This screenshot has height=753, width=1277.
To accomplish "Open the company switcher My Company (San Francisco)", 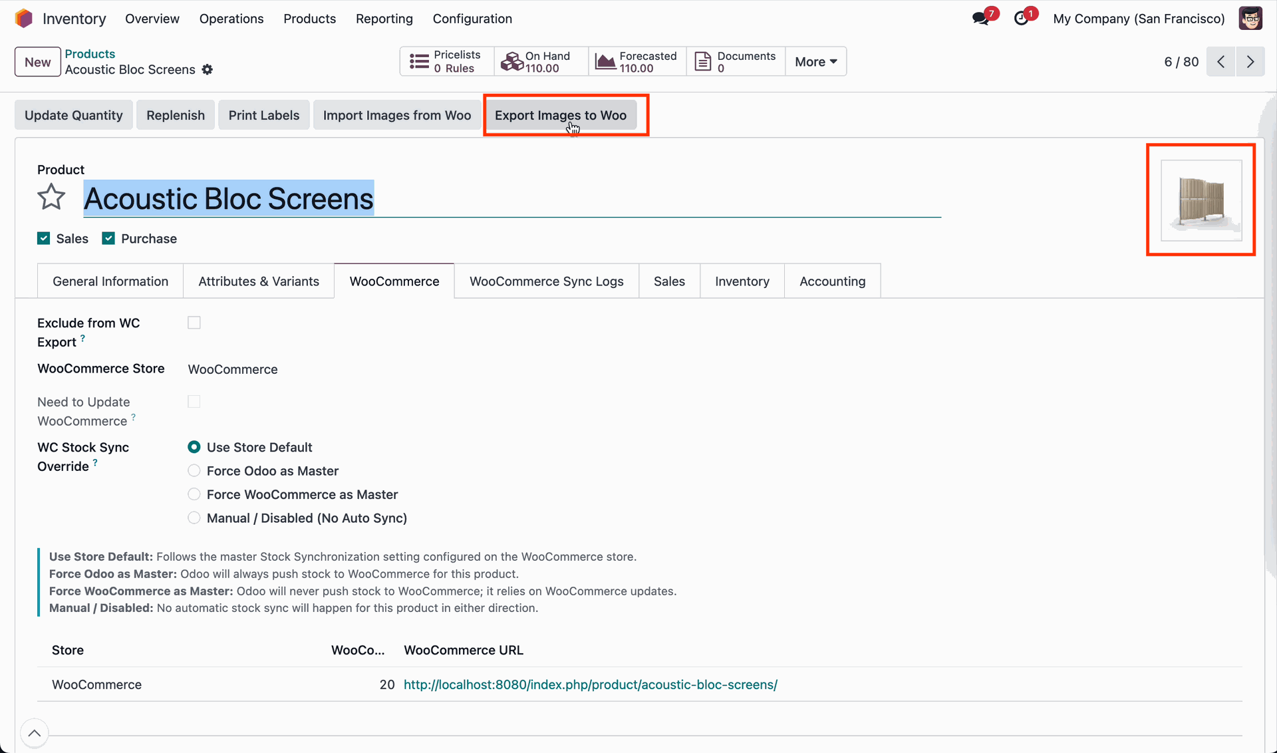I will [x=1139, y=19].
